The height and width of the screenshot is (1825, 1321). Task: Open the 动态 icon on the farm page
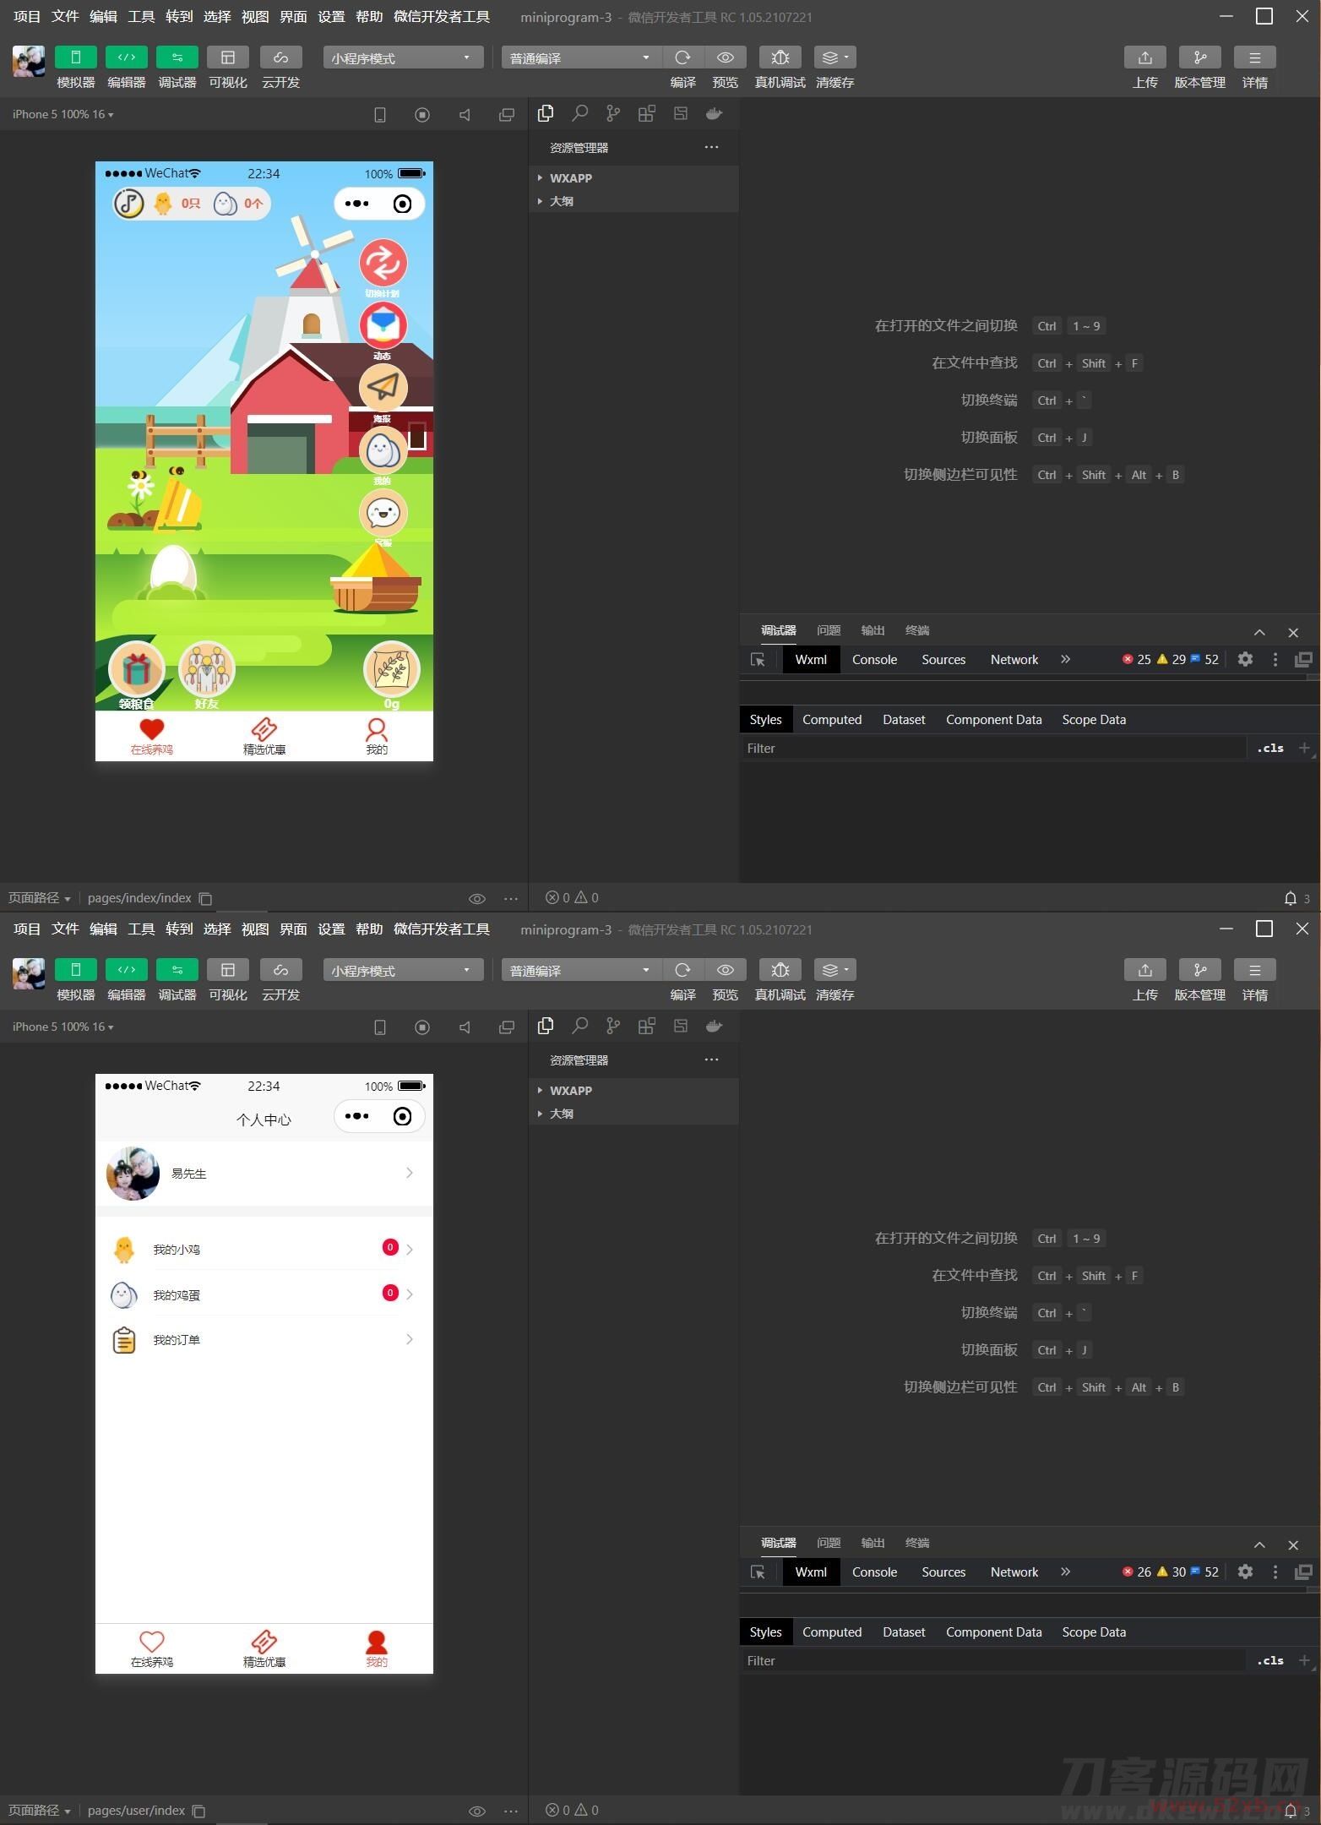click(383, 325)
